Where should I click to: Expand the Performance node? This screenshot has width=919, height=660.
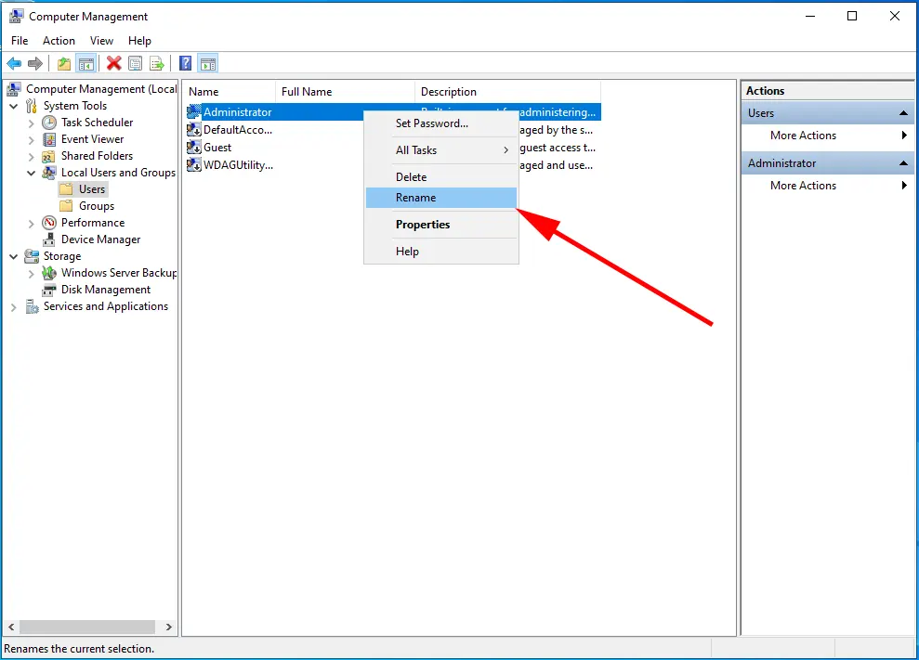tap(31, 223)
